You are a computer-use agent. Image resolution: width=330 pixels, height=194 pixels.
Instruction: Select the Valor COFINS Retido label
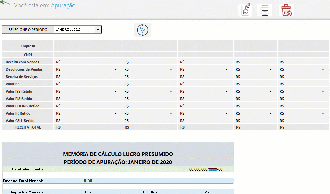pos(22,106)
